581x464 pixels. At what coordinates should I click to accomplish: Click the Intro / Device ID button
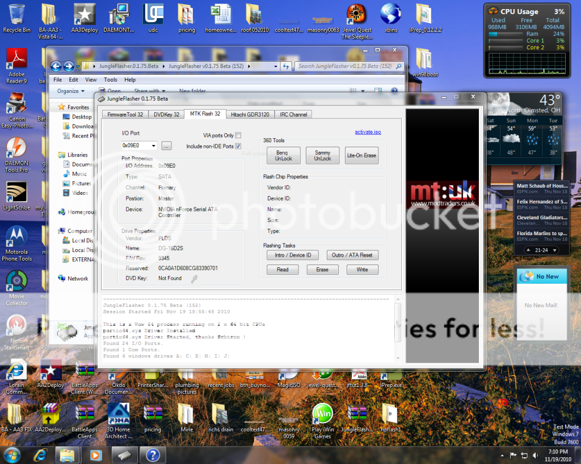[x=293, y=255]
